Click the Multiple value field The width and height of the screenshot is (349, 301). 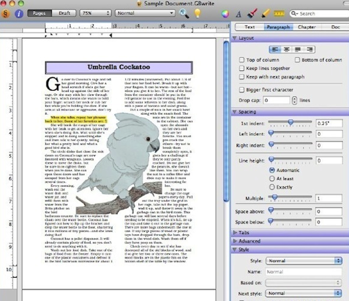click(329, 199)
